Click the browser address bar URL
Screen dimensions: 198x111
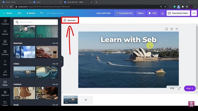click(x=44, y=6)
